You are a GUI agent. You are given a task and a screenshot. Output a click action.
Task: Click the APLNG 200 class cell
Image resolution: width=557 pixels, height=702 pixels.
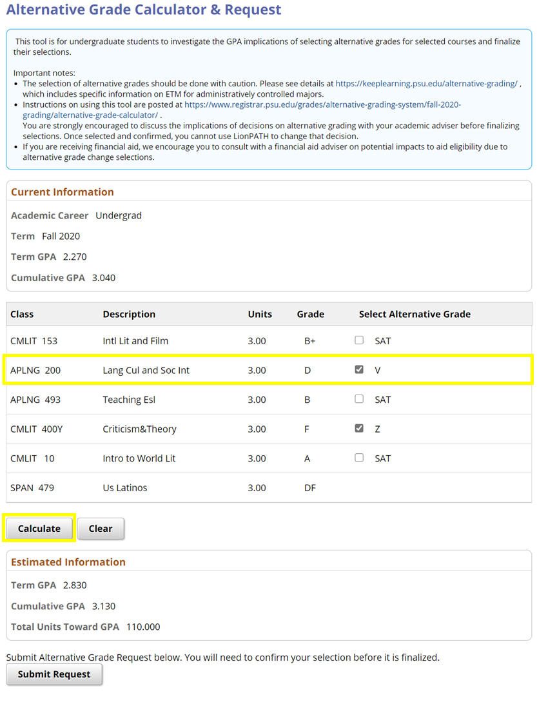pos(35,371)
